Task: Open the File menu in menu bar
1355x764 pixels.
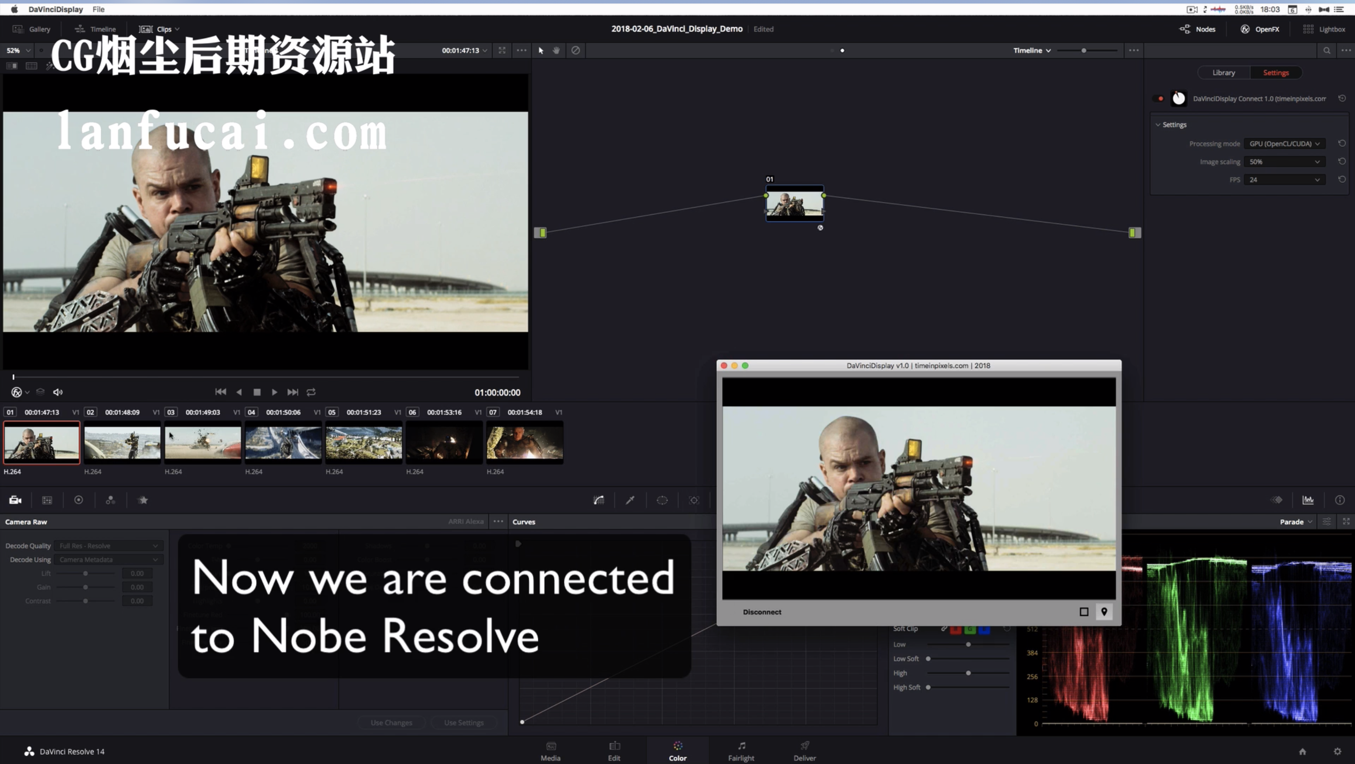Action: click(99, 9)
